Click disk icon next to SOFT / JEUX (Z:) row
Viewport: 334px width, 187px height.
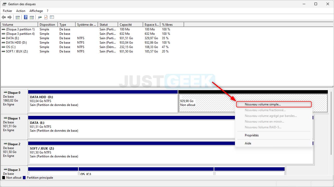3,51
